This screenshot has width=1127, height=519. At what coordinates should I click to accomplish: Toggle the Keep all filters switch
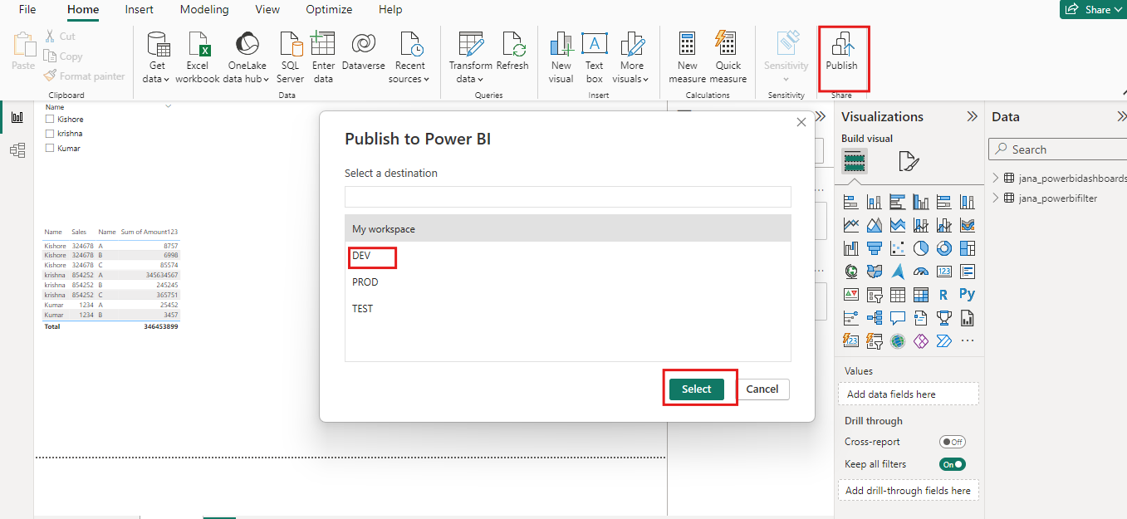[952, 464]
